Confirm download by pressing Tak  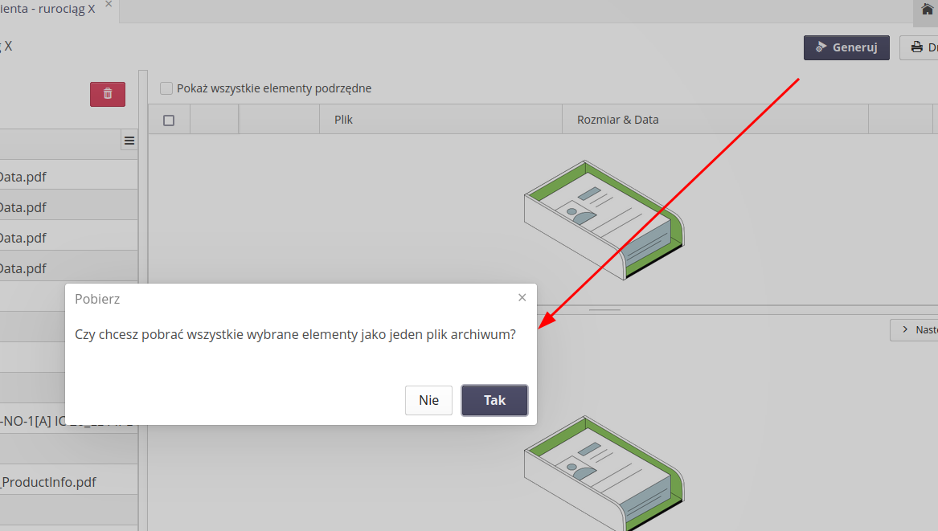click(x=494, y=400)
